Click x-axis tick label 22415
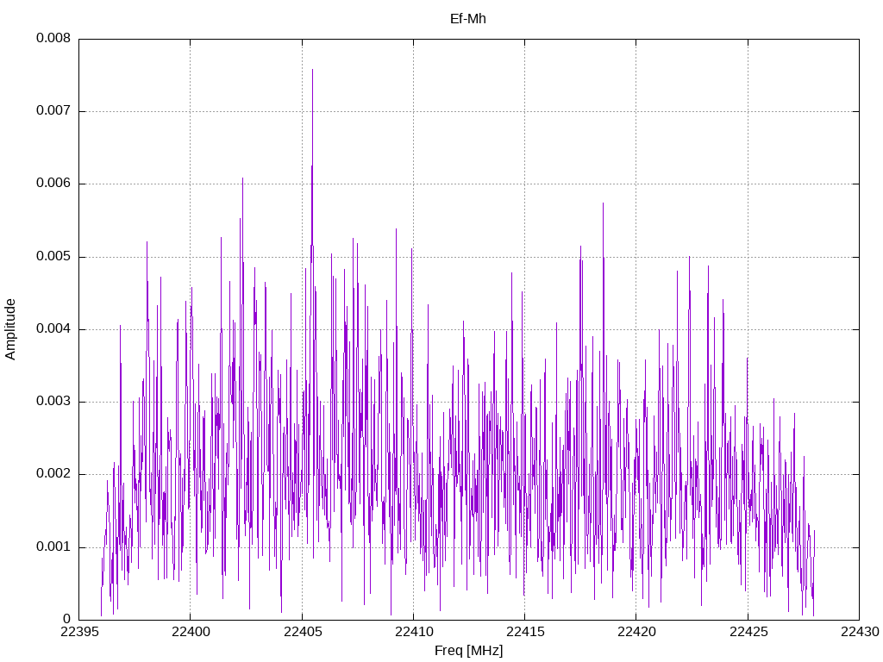The image size is (883, 662). [x=525, y=632]
